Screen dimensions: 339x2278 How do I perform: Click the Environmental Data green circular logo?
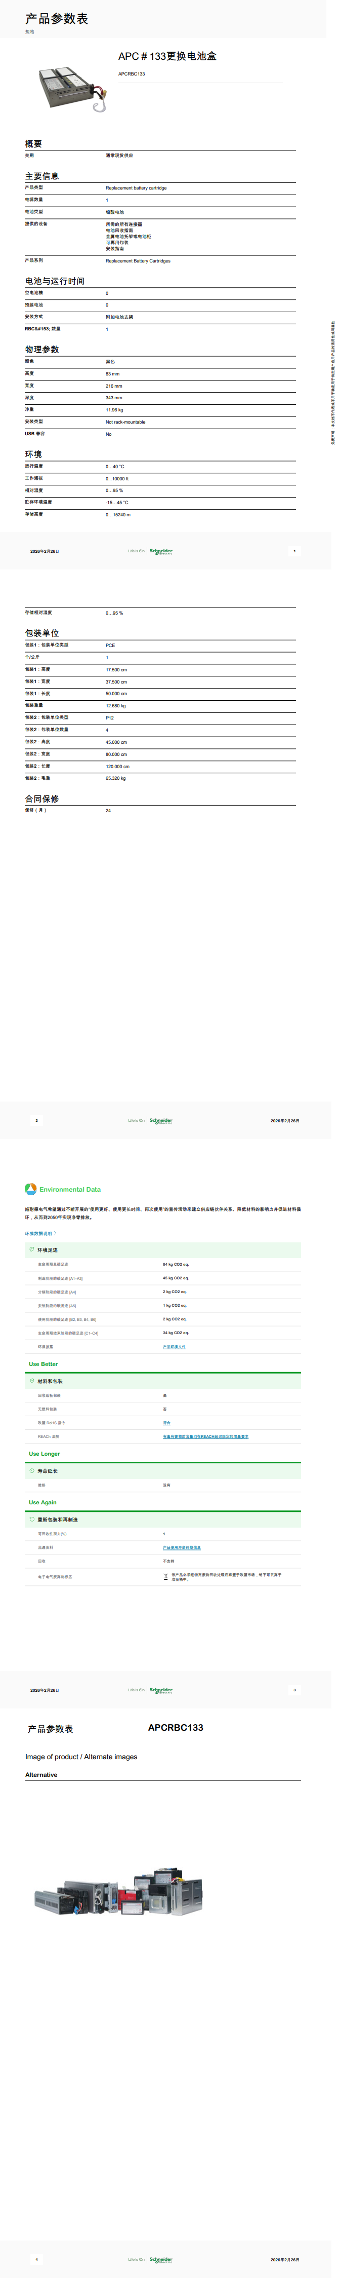coord(31,1189)
